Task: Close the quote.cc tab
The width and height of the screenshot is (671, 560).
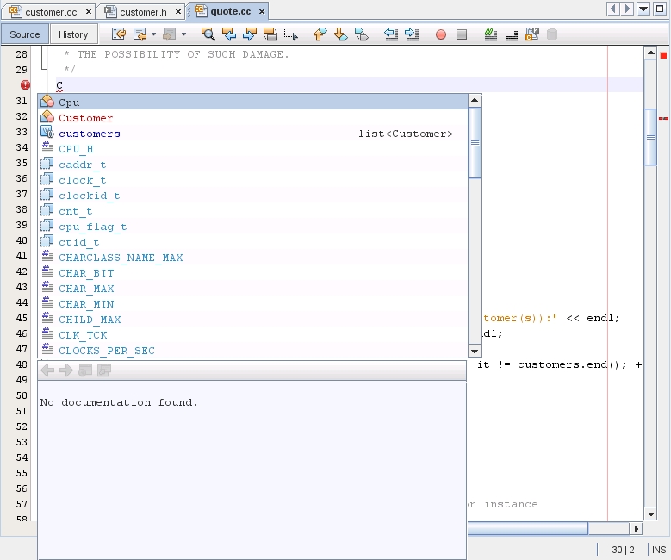Action: [262, 12]
